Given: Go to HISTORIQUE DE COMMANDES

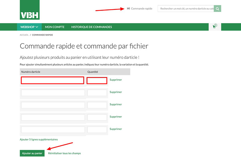Looking at the screenshot, I should coord(91,27).
